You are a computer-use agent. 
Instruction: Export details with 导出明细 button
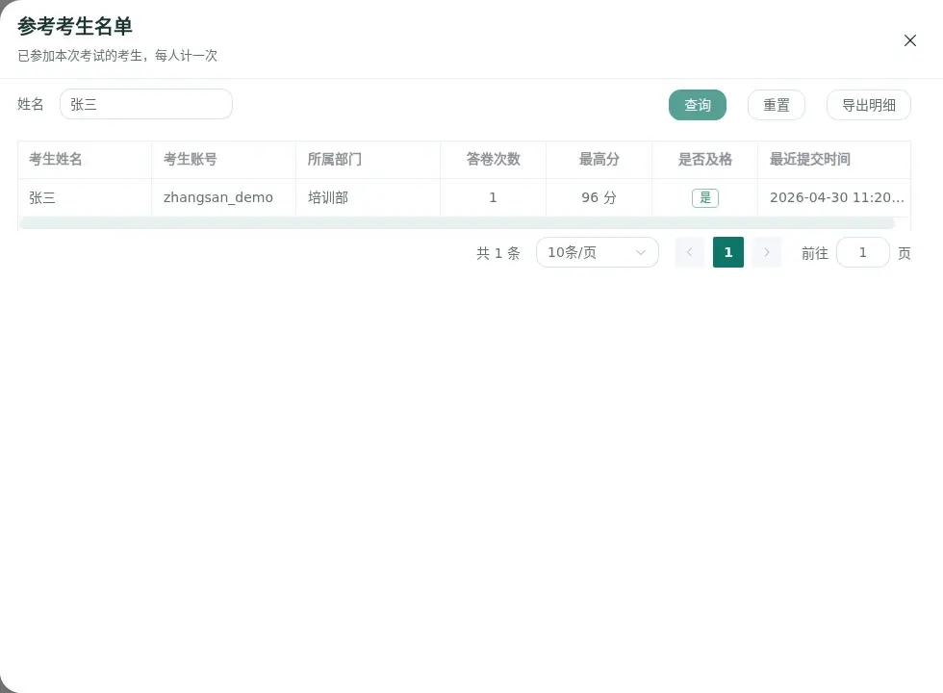click(869, 105)
